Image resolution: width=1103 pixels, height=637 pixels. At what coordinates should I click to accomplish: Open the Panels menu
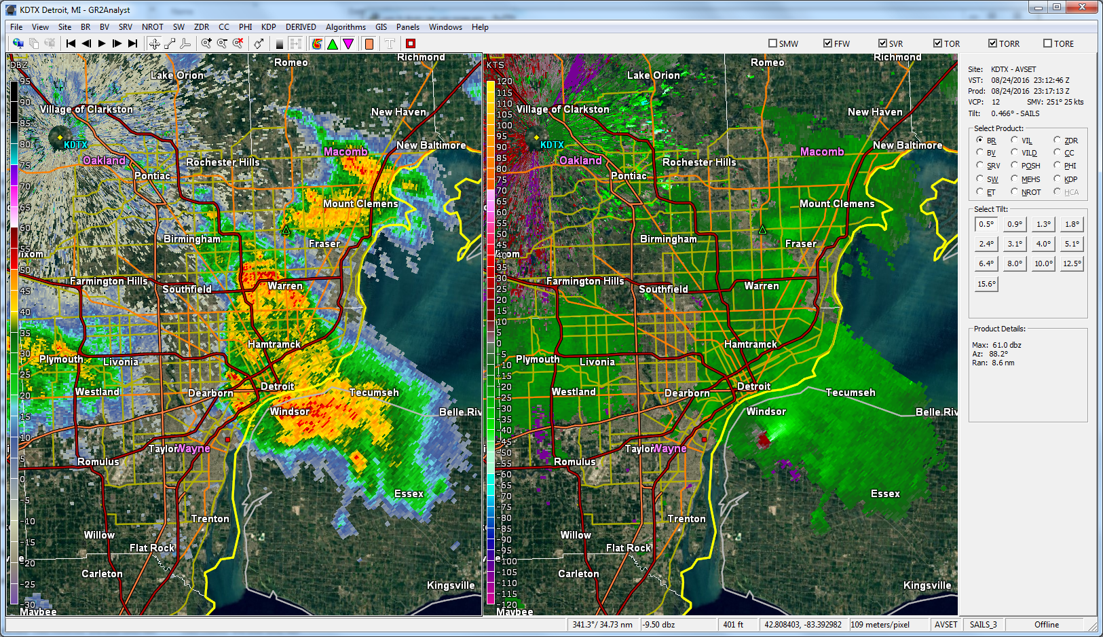(x=407, y=27)
